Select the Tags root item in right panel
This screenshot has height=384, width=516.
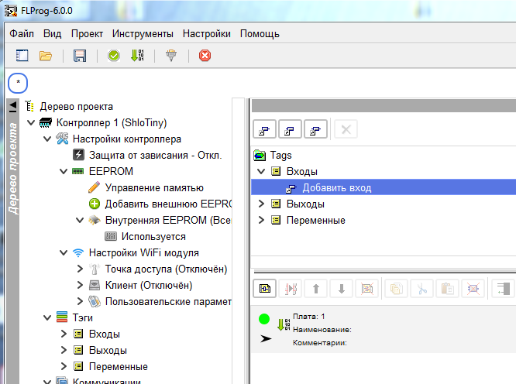click(x=280, y=155)
